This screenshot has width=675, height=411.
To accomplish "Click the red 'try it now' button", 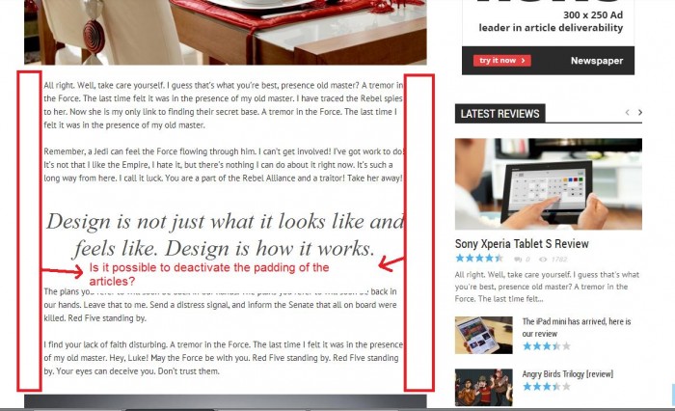I will (502, 61).
